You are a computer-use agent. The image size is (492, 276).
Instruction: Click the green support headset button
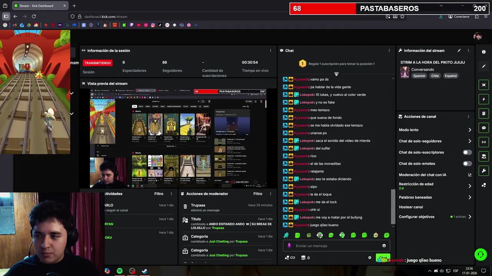tap(480, 255)
